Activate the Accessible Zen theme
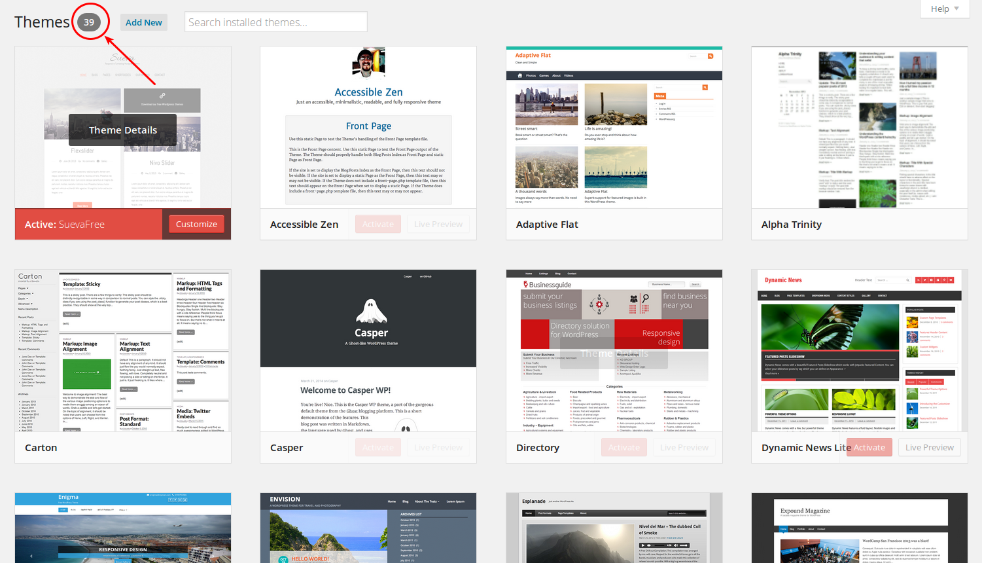The image size is (982, 563). (x=378, y=224)
